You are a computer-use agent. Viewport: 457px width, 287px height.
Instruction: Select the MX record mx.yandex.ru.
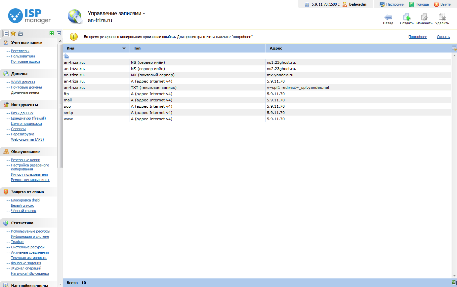click(x=257, y=75)
